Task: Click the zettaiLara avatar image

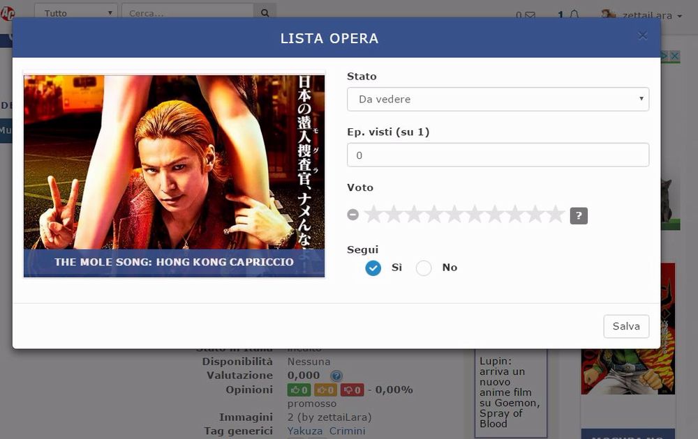Action: pyautogui.click(x=609, y=14)
